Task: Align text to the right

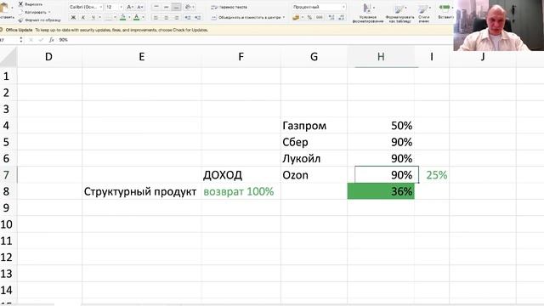Action: [x=176, y=17]
